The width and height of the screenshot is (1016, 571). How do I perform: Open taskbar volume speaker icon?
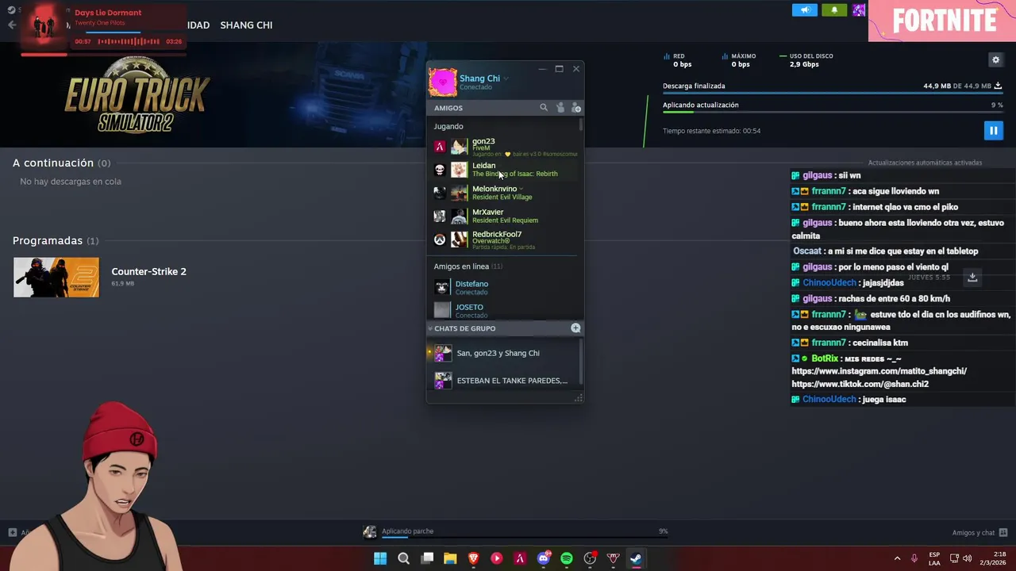pyautogui.click(x=967, y=558)
